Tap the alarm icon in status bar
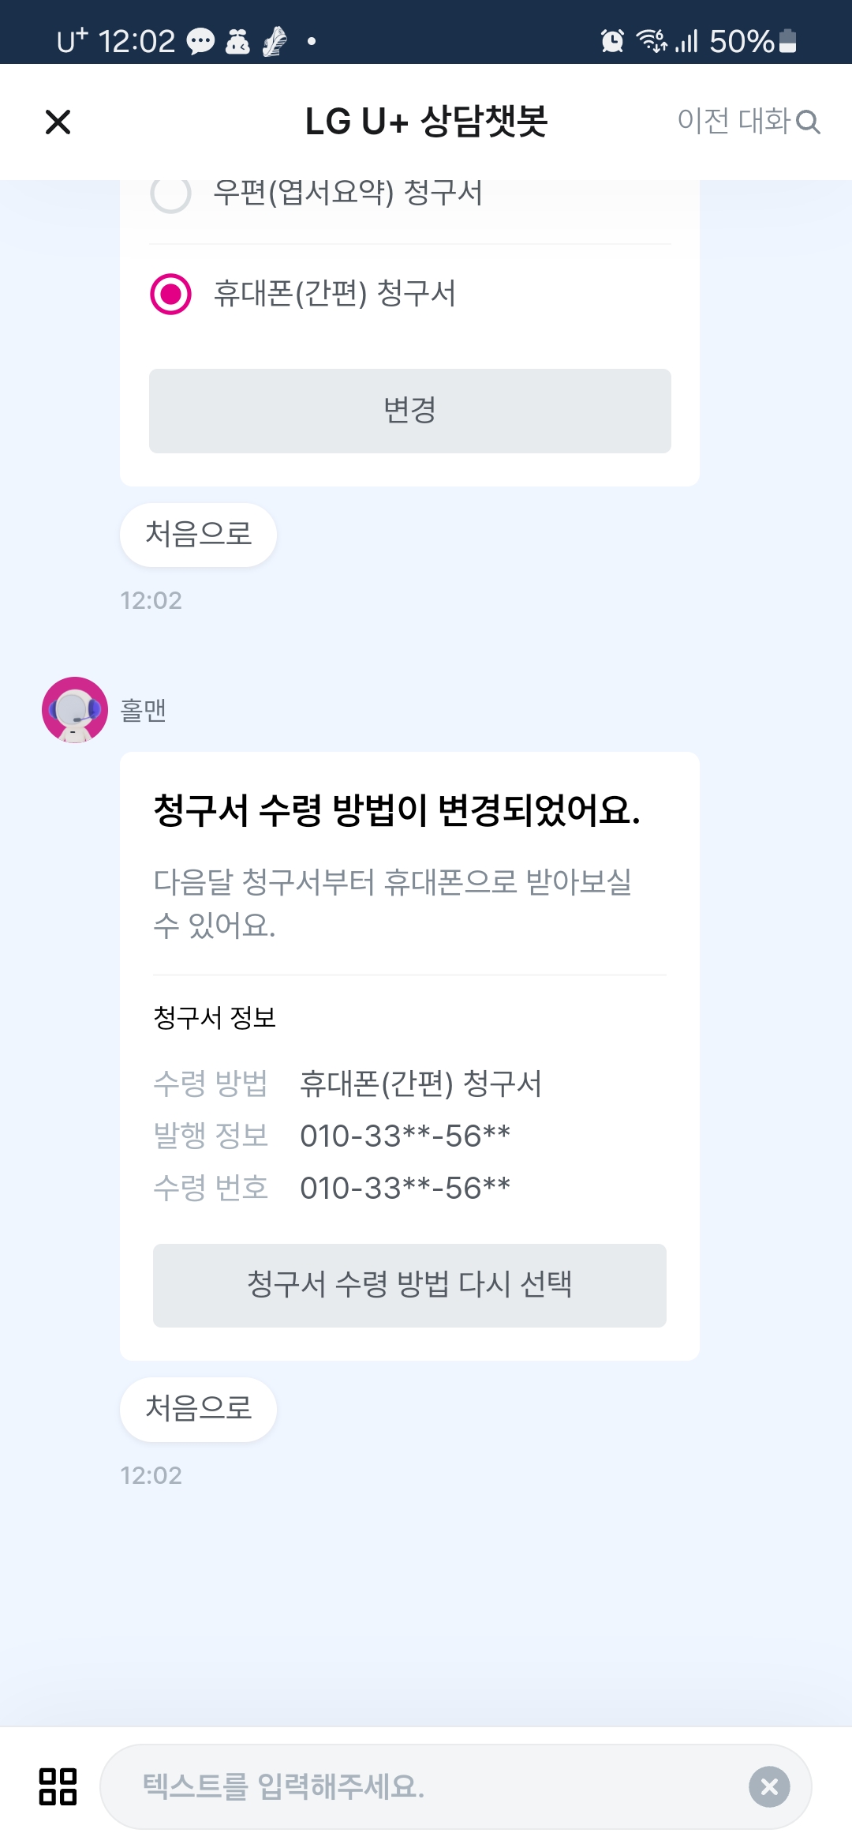Viewport: 852px width, 1848px height. pyautogui.click(x=612, y=41)
